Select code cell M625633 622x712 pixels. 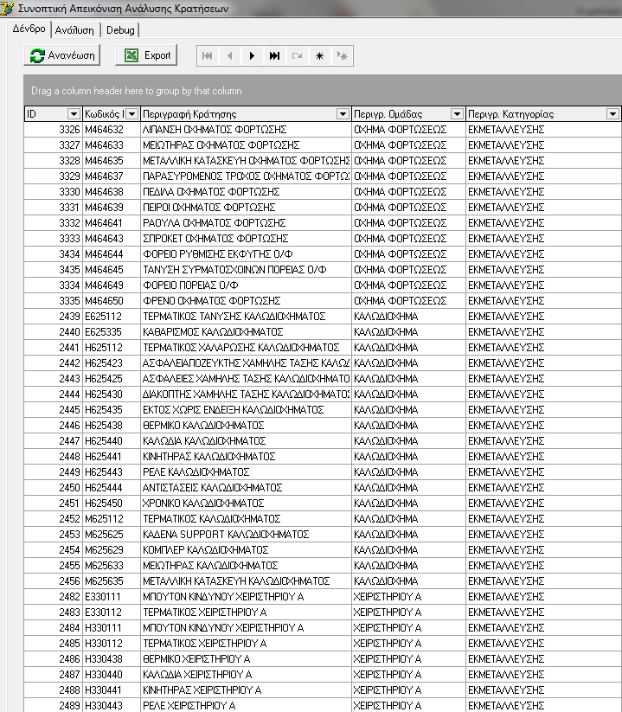(112, 565)
